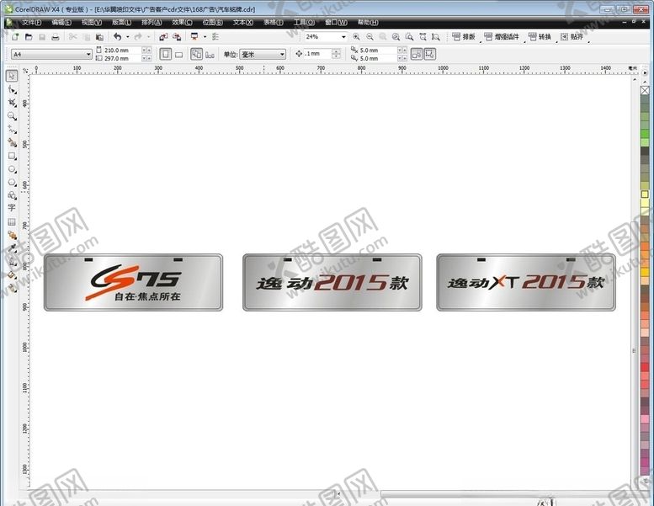Screen dimensions: 654x506
Task: Select the Freehand curve tool
Action: [12, 130]
